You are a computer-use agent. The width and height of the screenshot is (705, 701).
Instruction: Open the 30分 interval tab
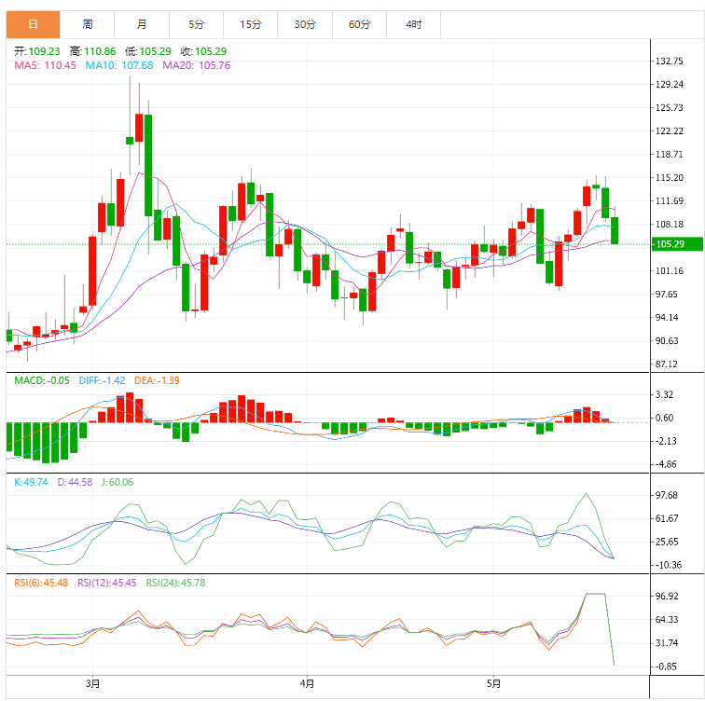(305, 25)
